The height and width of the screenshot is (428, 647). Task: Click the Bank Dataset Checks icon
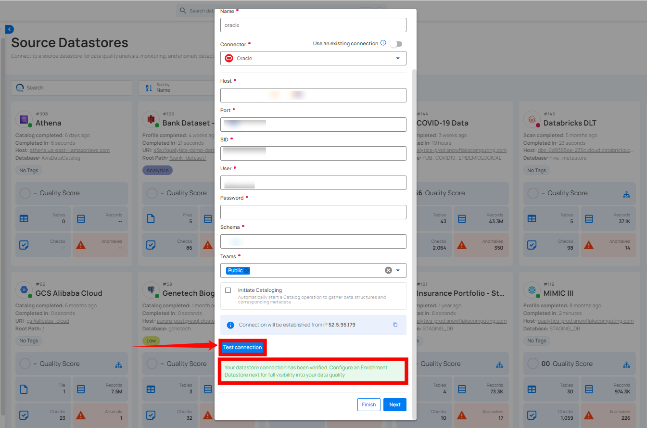click(151, 245)
